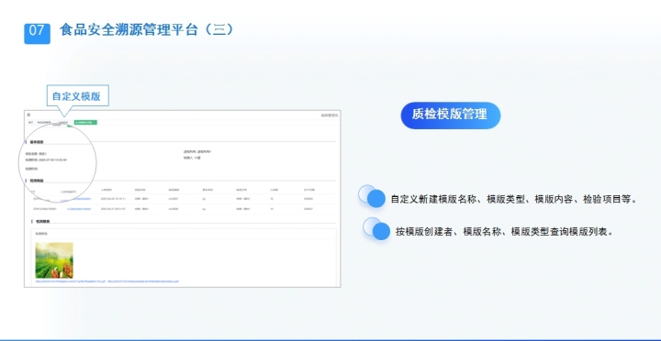Screen dimensions: 661x341
Task: Open the second PDF file link below thumbnail
Action: pos(143,280)
